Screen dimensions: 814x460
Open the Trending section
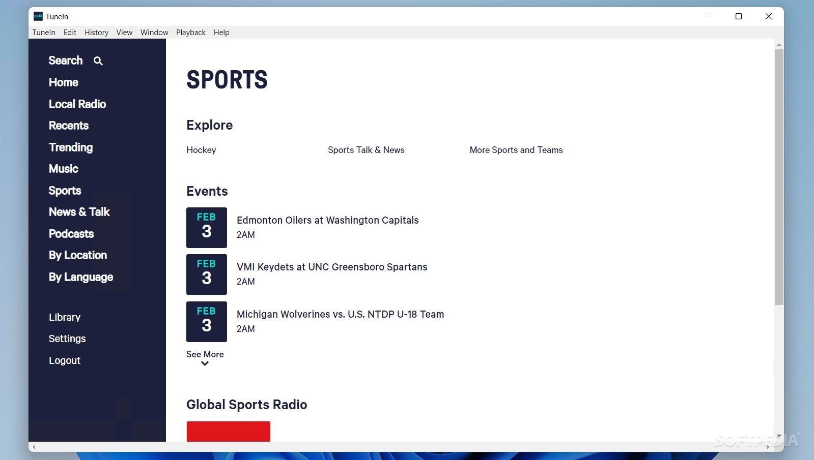(71, 147)
